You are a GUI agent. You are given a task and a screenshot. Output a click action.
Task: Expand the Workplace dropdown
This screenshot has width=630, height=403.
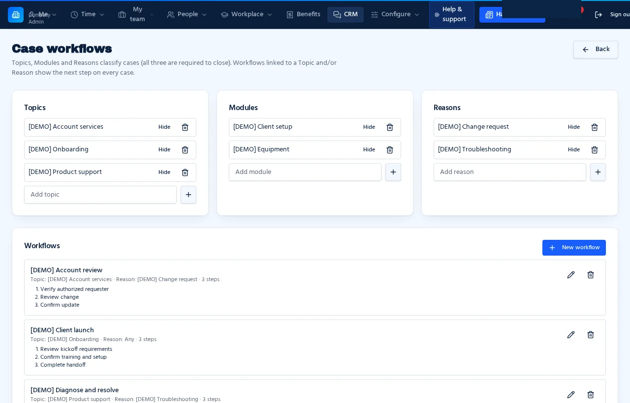pyautogui.click(x=247, y=15)
